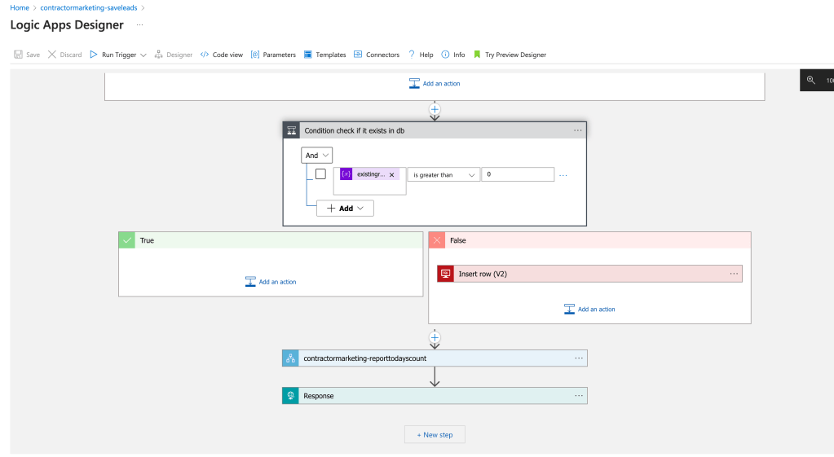Click the Try Preview Designer green flag icon
The height and width of the screenshot is (457, 834).
point(477,55)
